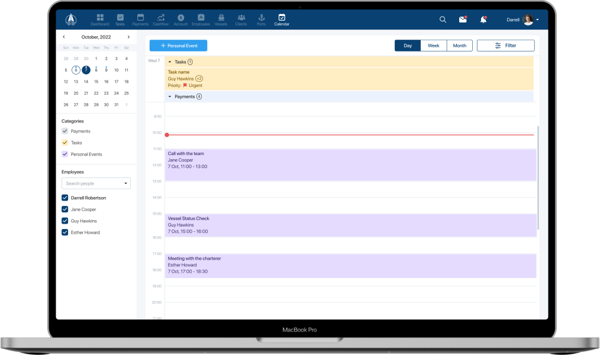
Task: Switch to Day view
Action: click(x=408, y=46)
